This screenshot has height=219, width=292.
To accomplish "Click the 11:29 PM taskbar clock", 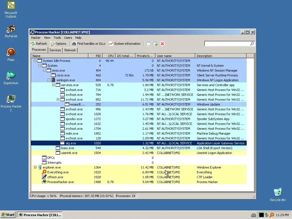I will click(x=282, y=215).
